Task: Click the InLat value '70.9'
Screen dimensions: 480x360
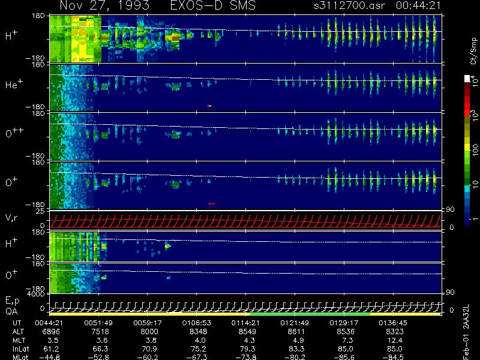Action: tap(151, 349)
